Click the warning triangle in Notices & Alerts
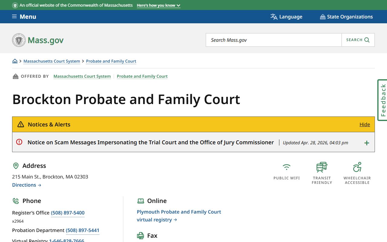Image resolution: width=387 pixels, height=242 pixels. (x=21, y=124)
